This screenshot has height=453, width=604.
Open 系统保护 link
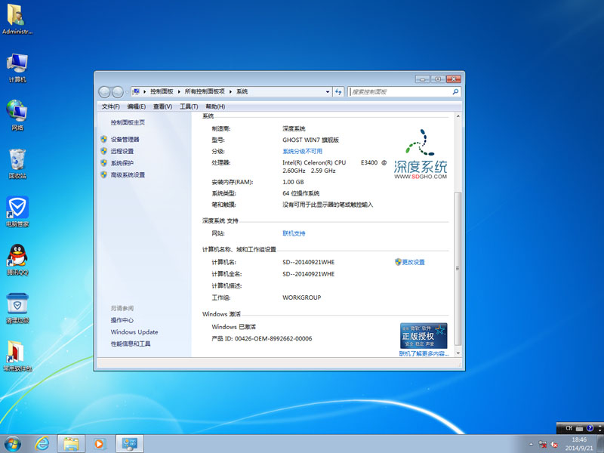tap(122, 163)
